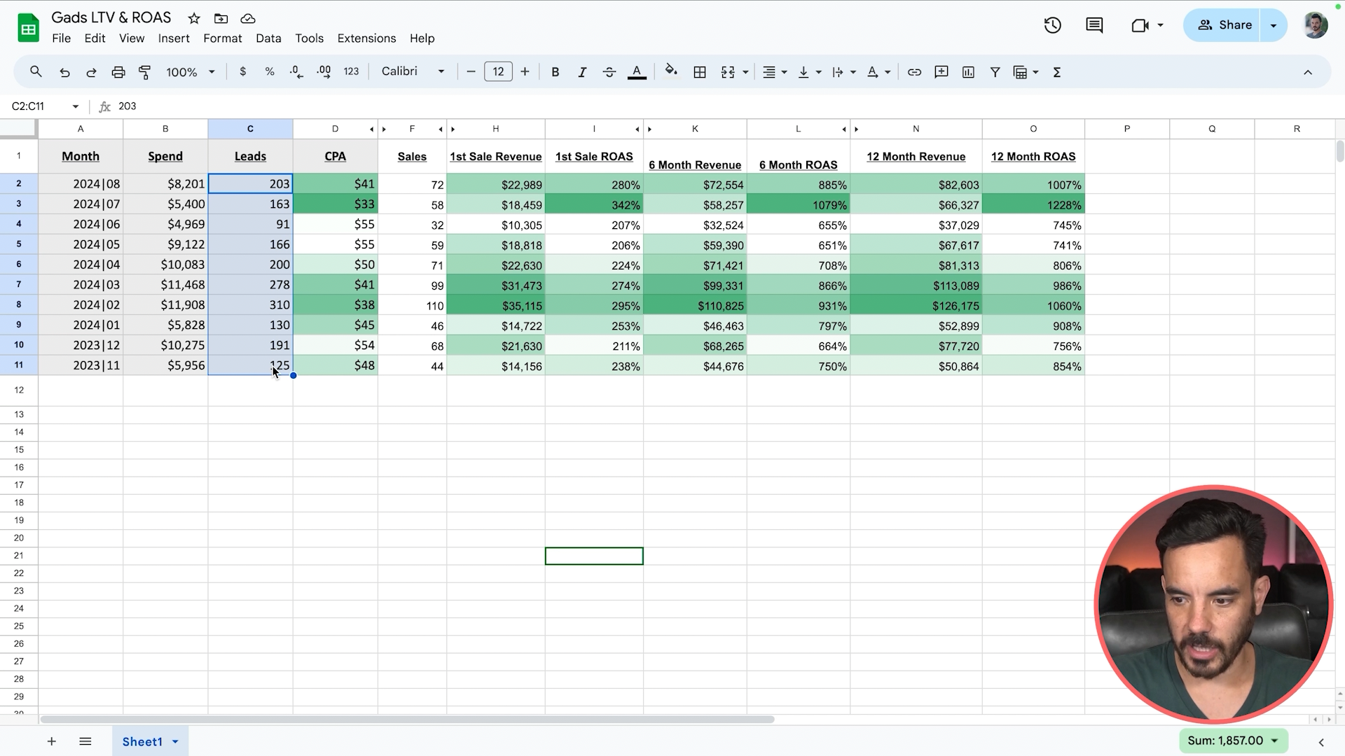Click the add sheet plus button
The height and width of the screenshot is (756, 1345).
pos(51,741)
